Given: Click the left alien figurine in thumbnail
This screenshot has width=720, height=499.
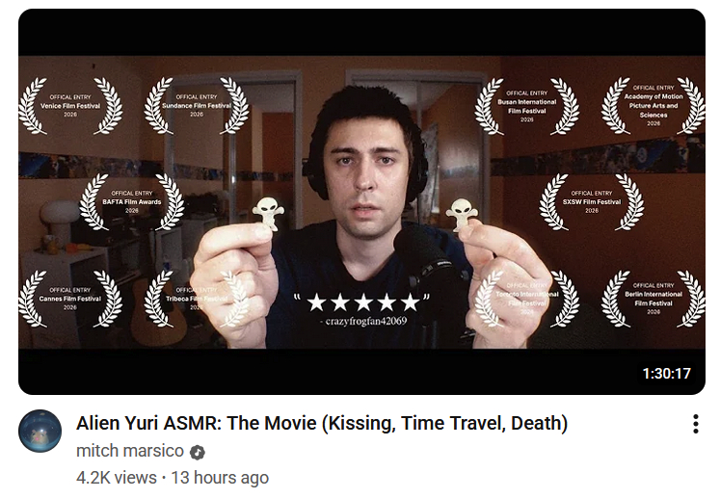Looking at the screenshot, I should pyautogui.click(x=269, y=214).
